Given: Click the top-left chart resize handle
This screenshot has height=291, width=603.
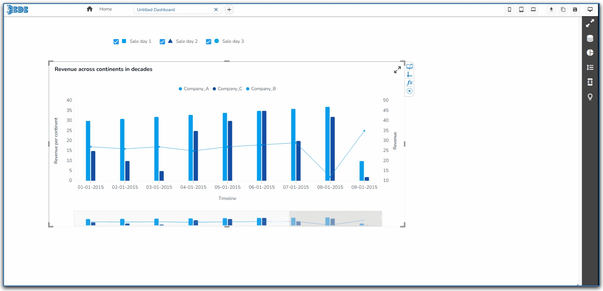Looking at the screenshot, I should pyautogui.click(x=51, y=63).
